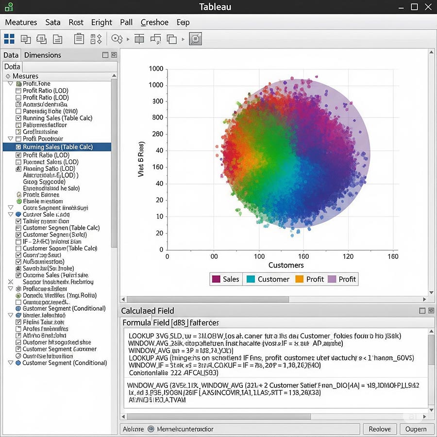Viewport: 437px width, 437px height.
Task: Toggle checkbox for Customer Sooorn (Table Calc)
Action: pyautogui.click(x=18, y=248)
